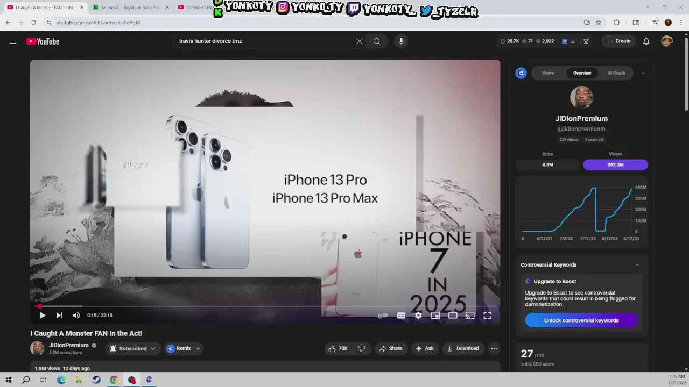Open player settings gear
This screenshot has height=387, width=689.
[418, 316]
